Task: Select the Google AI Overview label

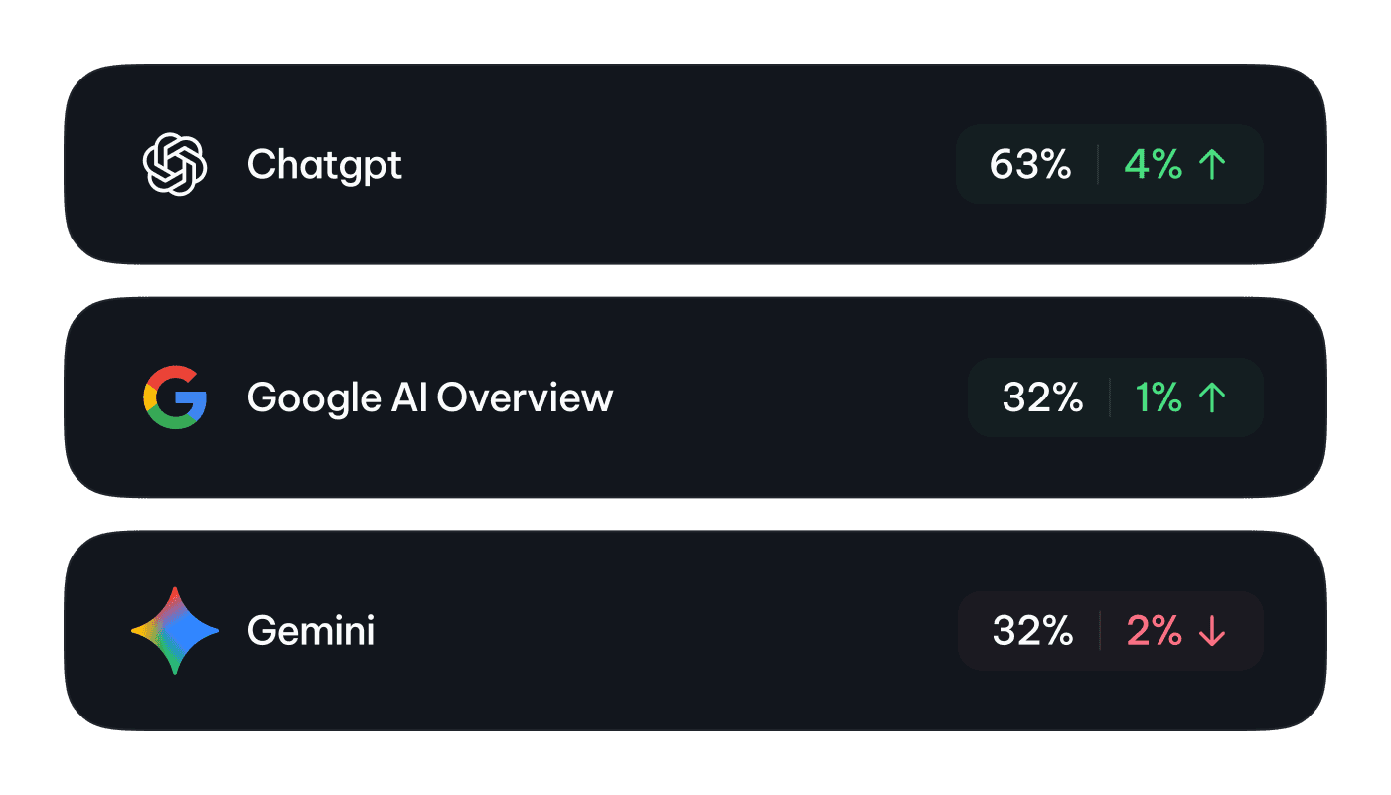Action: point(430,397)
